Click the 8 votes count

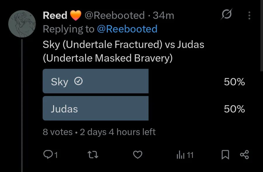pos(58,132)
